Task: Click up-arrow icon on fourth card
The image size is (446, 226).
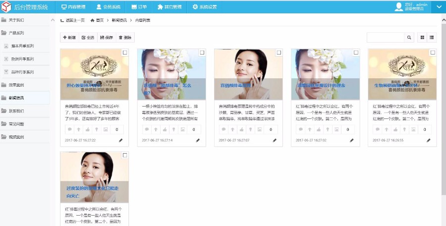Action: tap(309, 130)
